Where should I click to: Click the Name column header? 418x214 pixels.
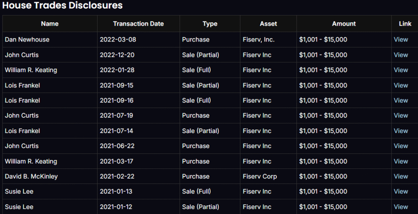pyautogui.click(x=50, y=24)
